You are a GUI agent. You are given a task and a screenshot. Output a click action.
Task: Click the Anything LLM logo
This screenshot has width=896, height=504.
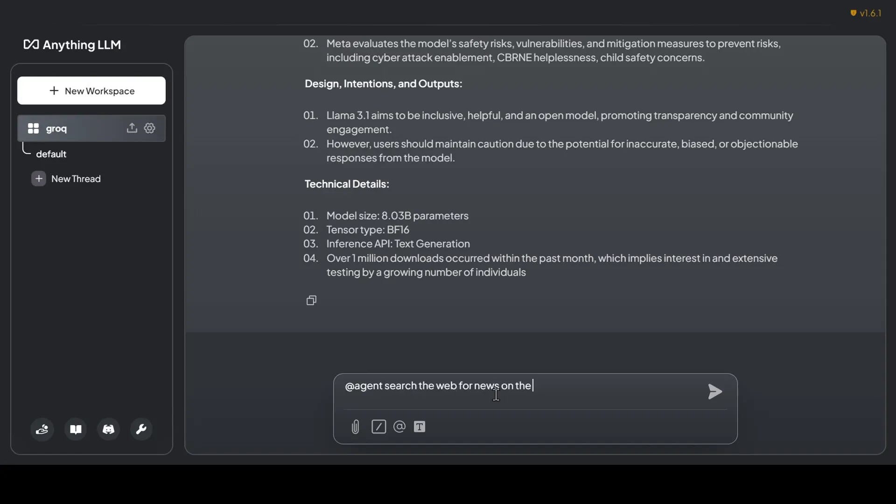click(72, 44)
